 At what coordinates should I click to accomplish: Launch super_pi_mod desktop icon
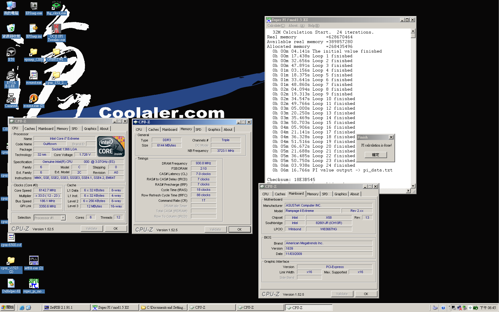point(34,286)
